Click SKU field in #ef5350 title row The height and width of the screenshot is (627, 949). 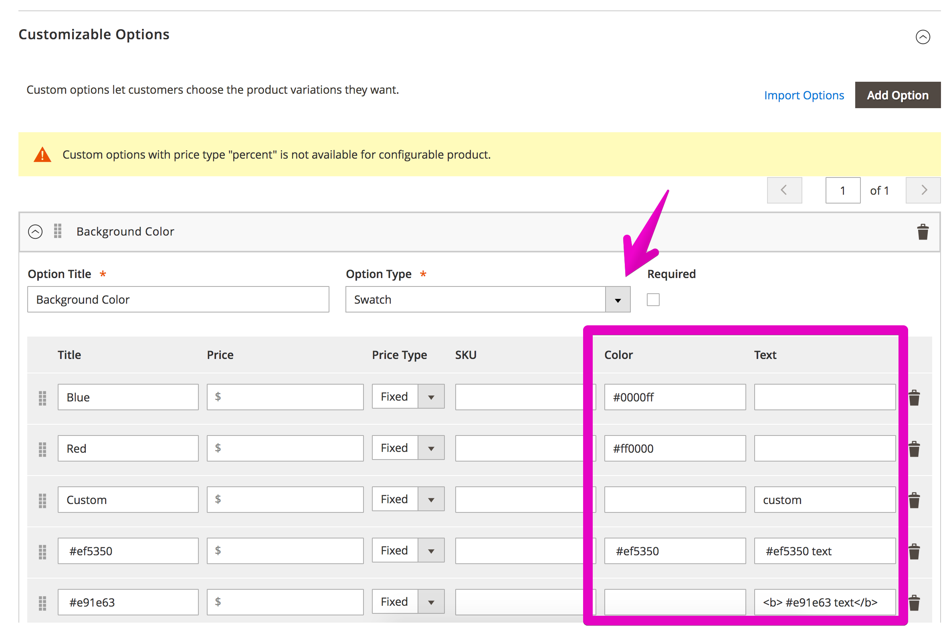tap(525, 551)
